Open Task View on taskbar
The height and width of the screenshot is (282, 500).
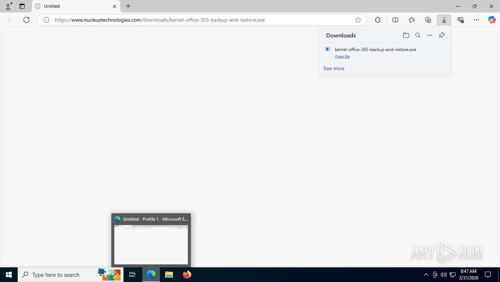click(x=132, y=275)
